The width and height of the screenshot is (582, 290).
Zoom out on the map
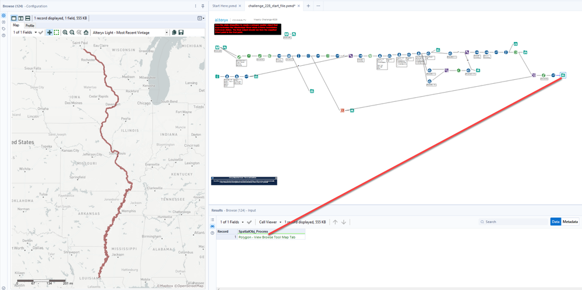pos(72,33)
